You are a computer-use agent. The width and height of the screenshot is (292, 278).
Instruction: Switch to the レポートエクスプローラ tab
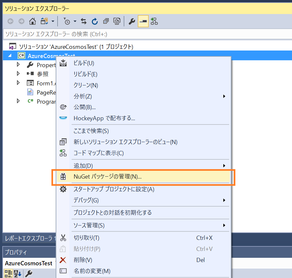pos(30,238)
